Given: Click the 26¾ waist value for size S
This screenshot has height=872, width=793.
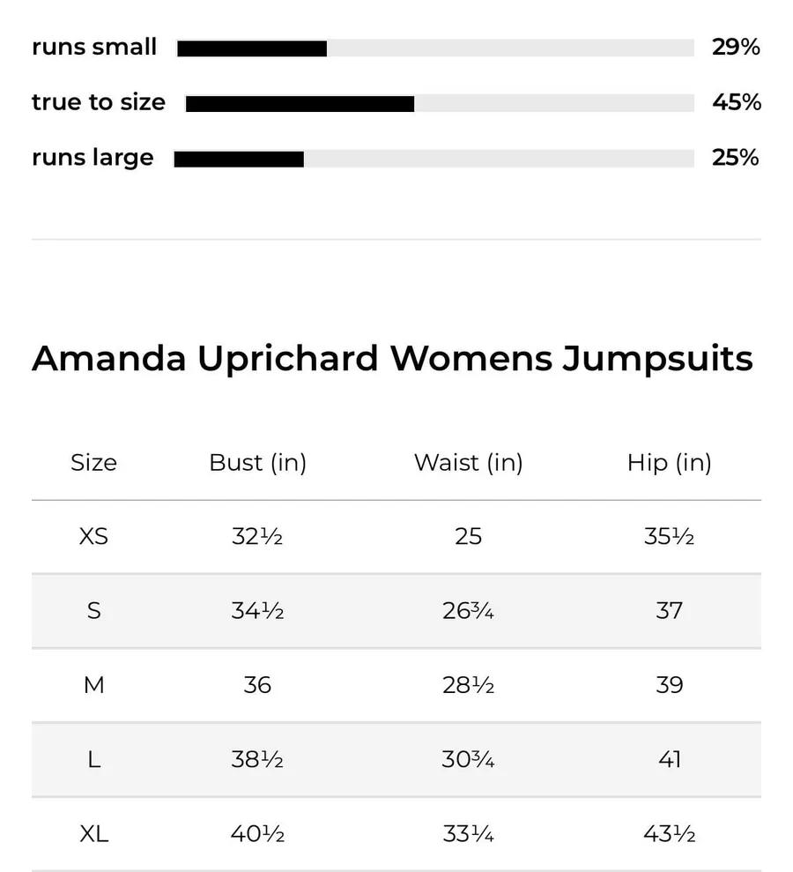Looking at the screenshot, I should click(469, 611).
